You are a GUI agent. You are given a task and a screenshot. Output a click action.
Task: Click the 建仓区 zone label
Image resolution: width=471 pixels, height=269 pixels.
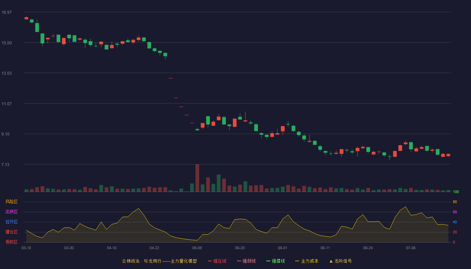click(x=11, y=232)
